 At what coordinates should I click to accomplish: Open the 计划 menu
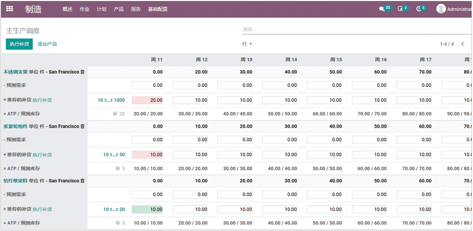pos(101,9)
